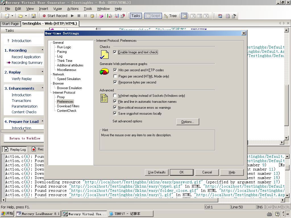Open dropdown arrow beside New Script icon
This screenshot has height=218, width=291.
coord(12,16)
